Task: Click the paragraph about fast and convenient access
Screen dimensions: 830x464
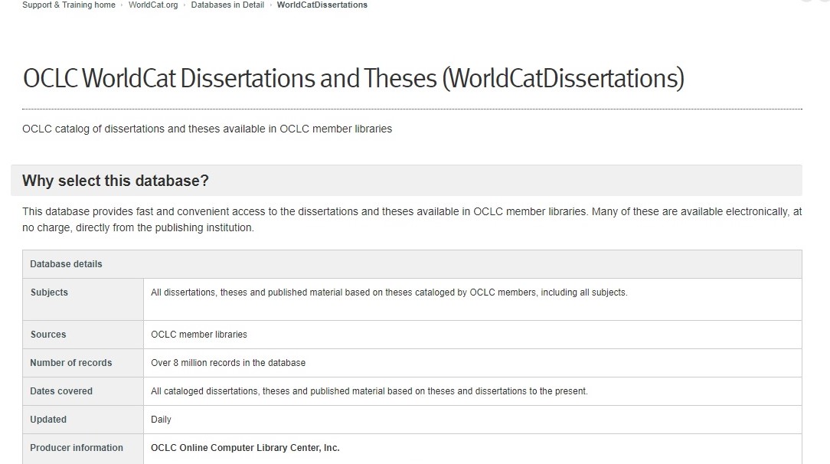Action: (412, 219)
